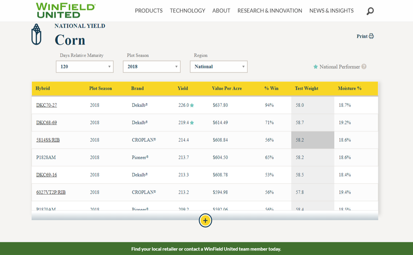413x255 pixels.
Task: Click the star next to yield 219.4
Action: tap(192, 123)
